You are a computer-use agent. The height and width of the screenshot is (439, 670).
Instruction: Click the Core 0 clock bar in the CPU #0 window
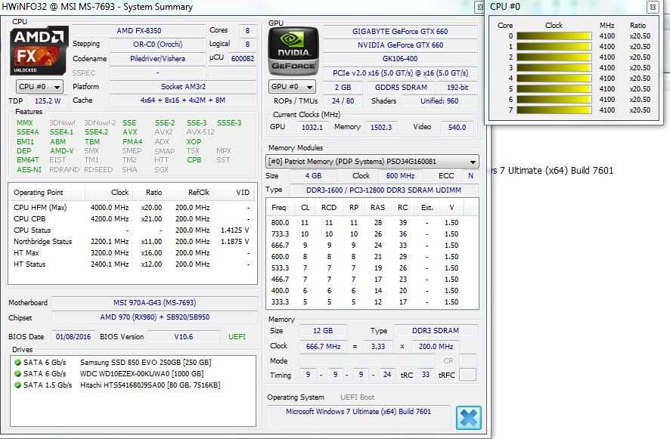554,36
